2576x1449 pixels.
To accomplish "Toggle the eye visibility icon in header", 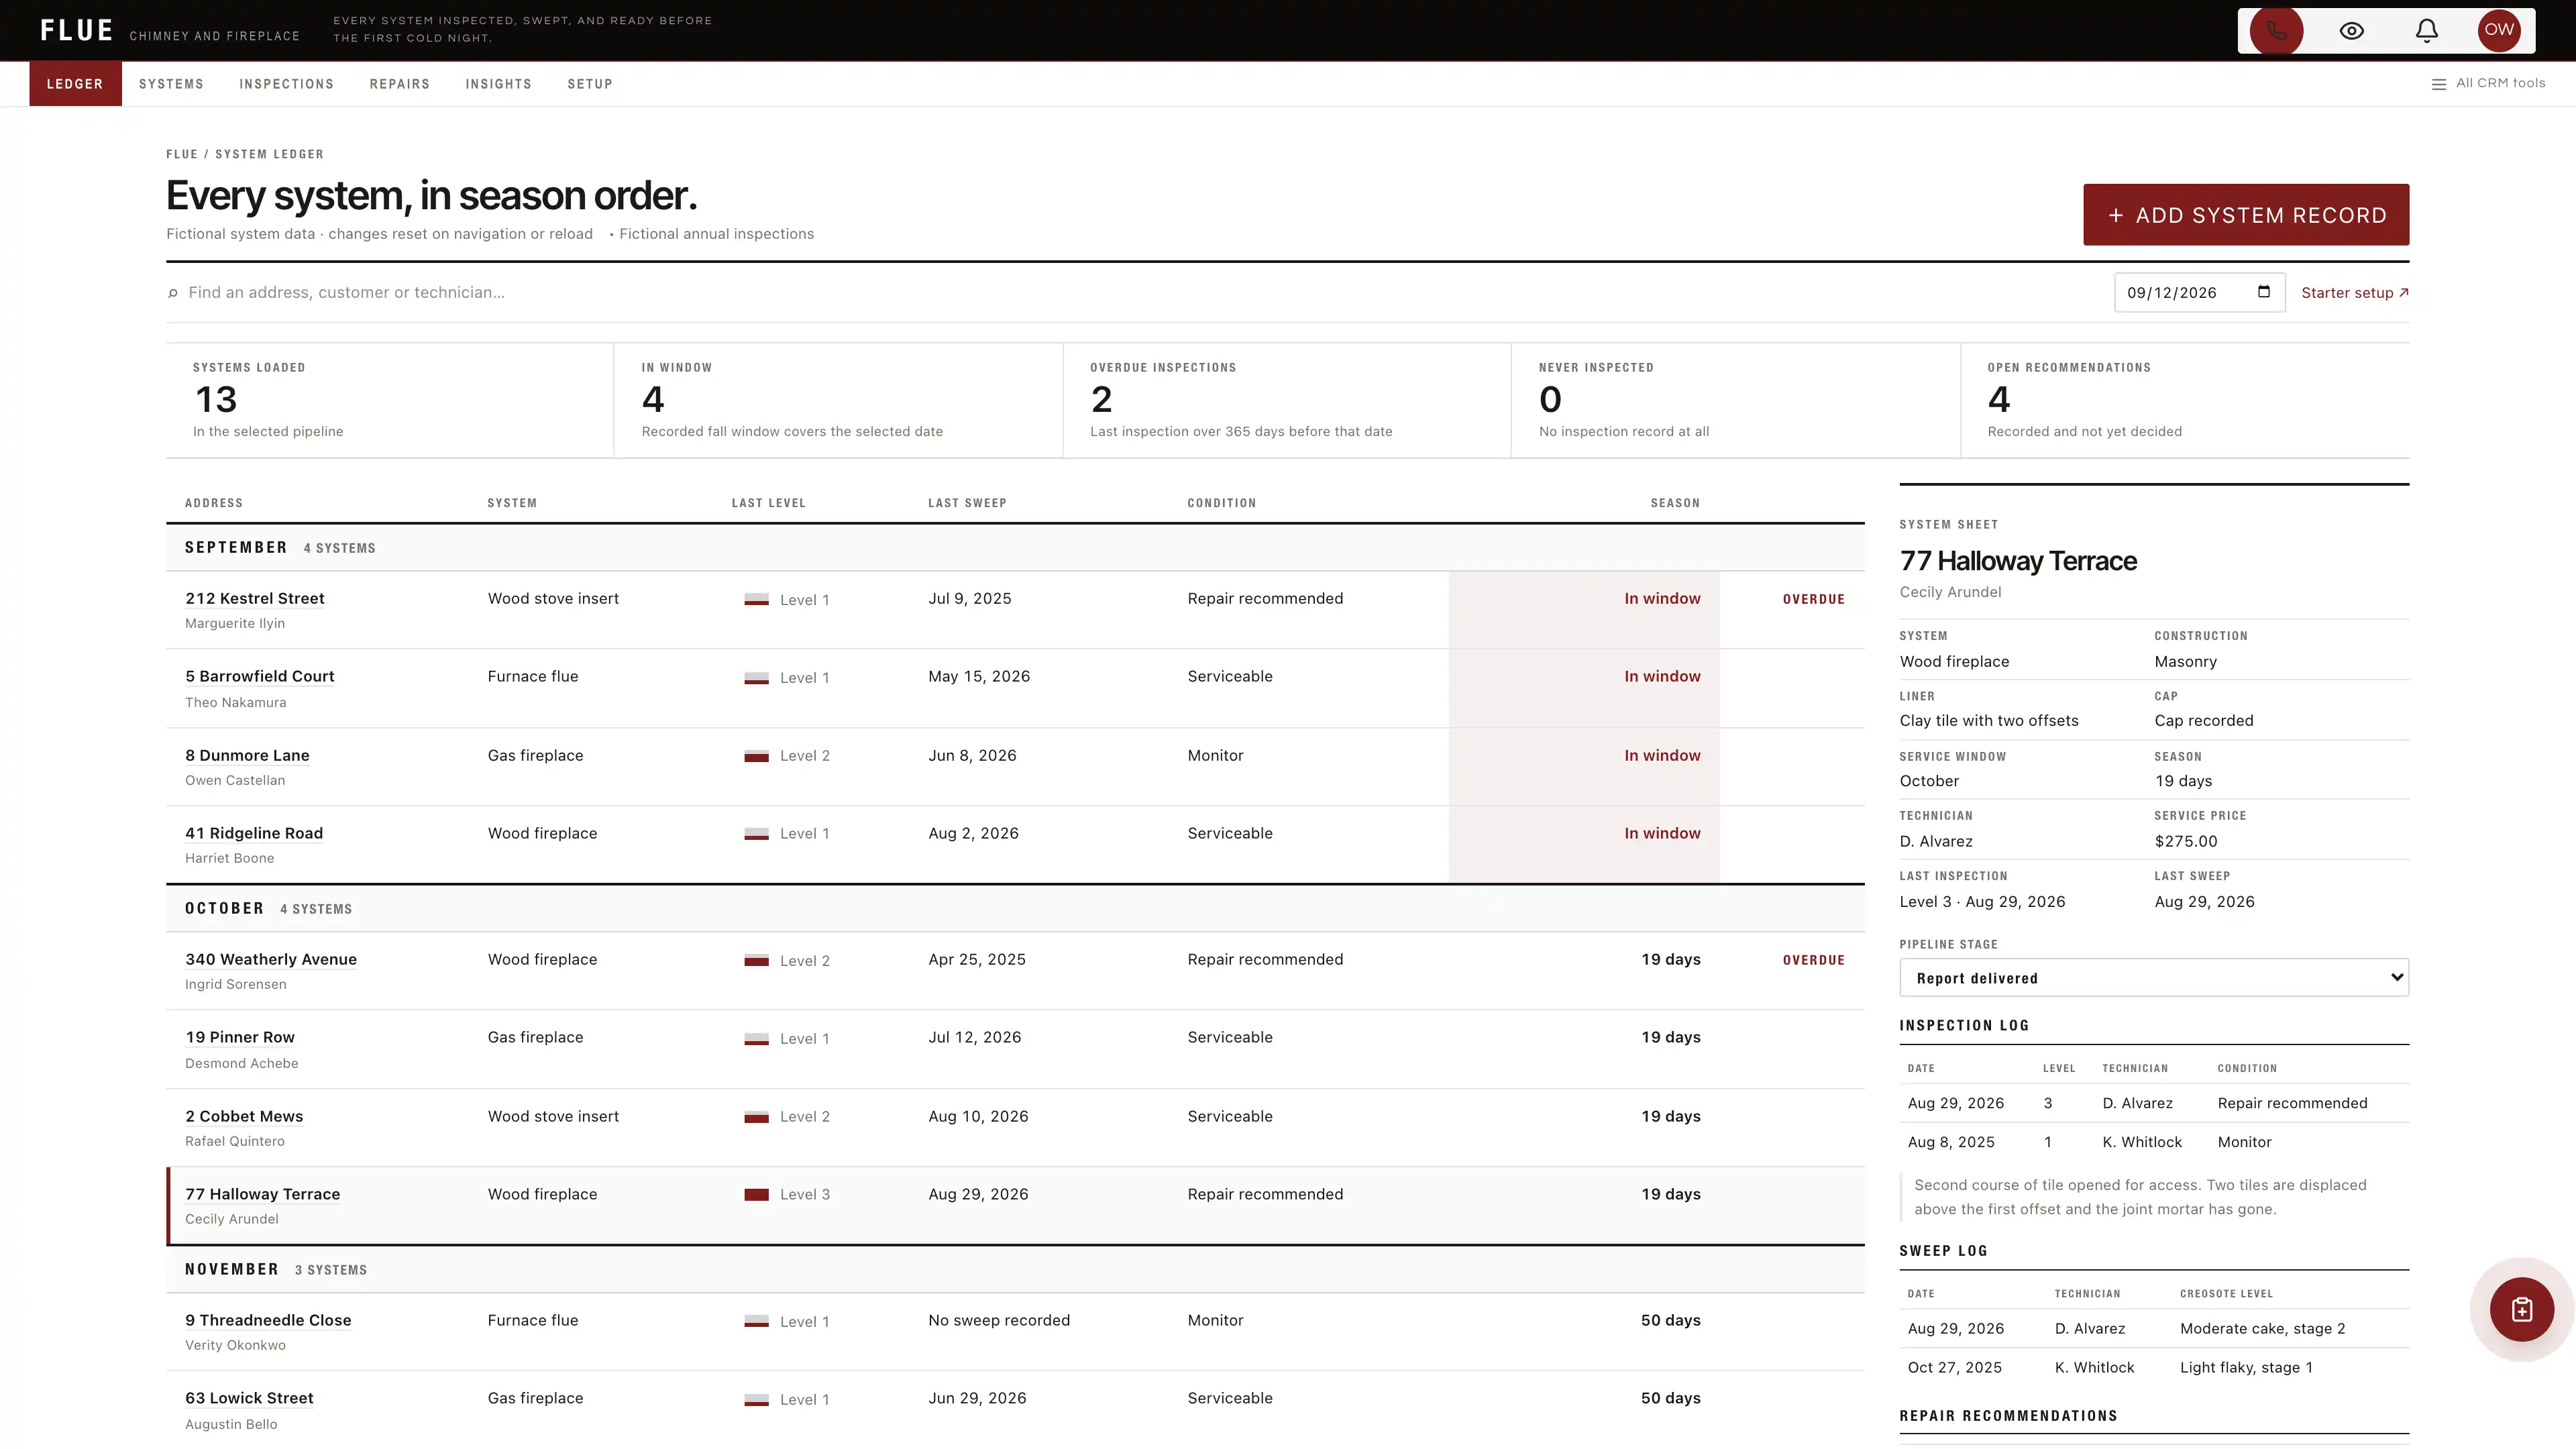I will click(2352, 30).
